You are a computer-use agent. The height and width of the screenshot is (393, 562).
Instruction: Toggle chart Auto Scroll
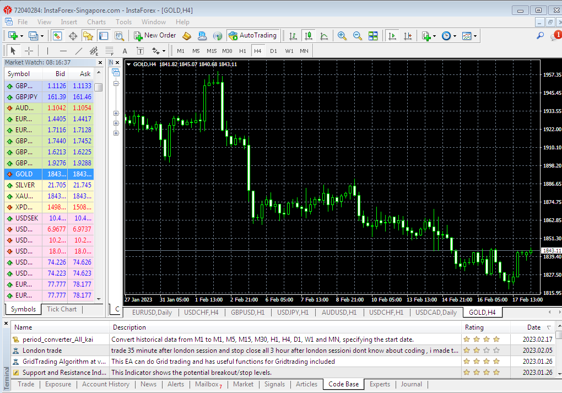[x=392, y=36]
